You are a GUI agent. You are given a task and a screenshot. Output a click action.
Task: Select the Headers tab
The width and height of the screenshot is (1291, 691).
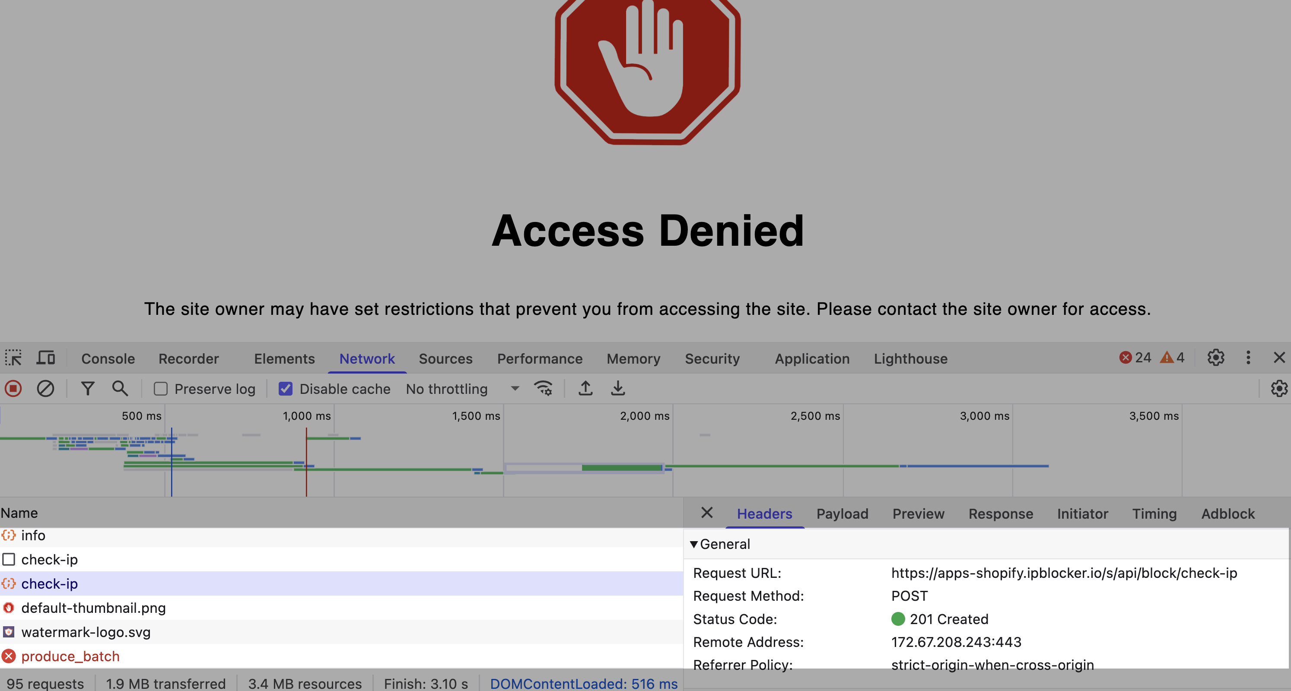(764, 513)
